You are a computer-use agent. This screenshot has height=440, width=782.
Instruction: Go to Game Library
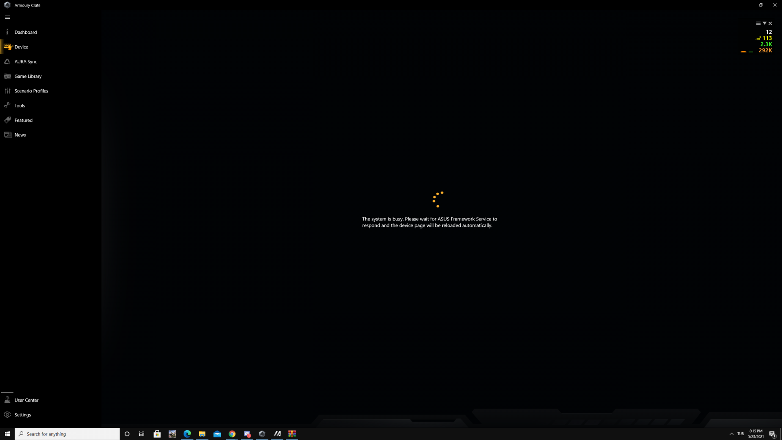tap(28, 76)
